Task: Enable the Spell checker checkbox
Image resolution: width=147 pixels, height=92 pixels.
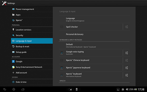Action: (62, 27)
